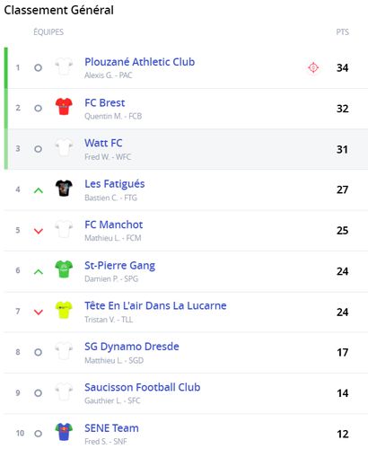Open the FC Brest team page
The height and width of the screenshot is (449, 368).
pyautogui.click(x=104, y=102)
